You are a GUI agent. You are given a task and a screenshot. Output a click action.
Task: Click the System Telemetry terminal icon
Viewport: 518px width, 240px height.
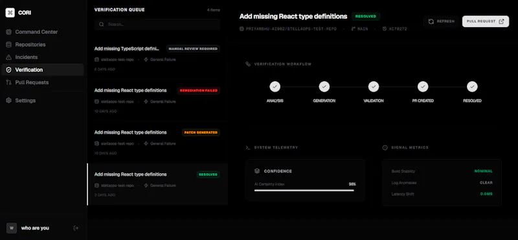pyautogui.click(x=248, y=147)
